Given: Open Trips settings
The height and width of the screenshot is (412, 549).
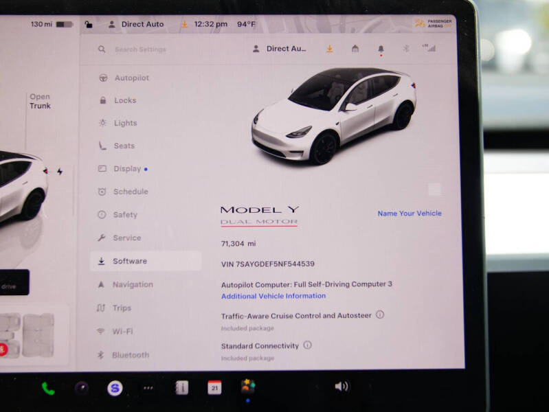Looking at the screenshot, I should (x=113, y=308).
